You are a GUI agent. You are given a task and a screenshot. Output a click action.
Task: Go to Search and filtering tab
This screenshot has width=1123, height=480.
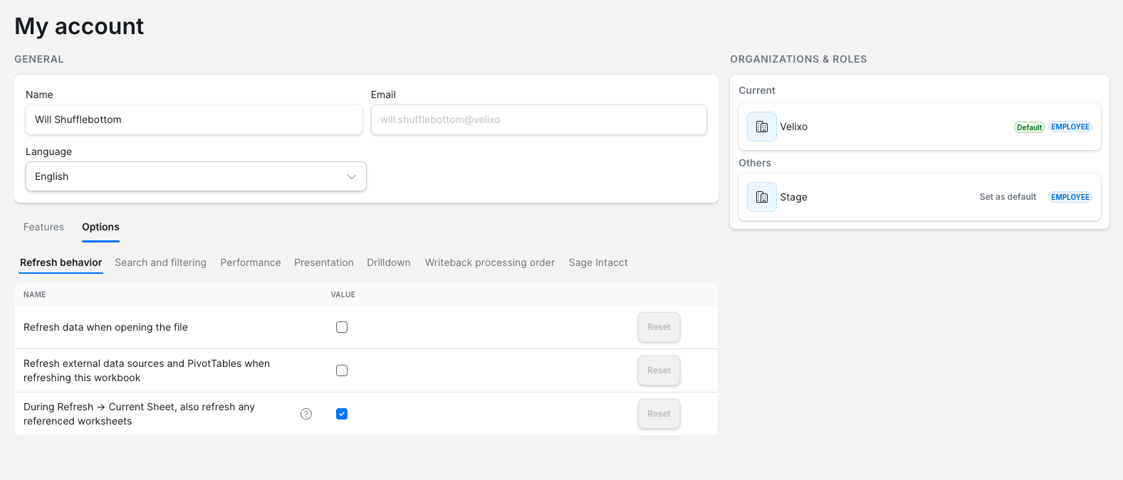point(161,262)
